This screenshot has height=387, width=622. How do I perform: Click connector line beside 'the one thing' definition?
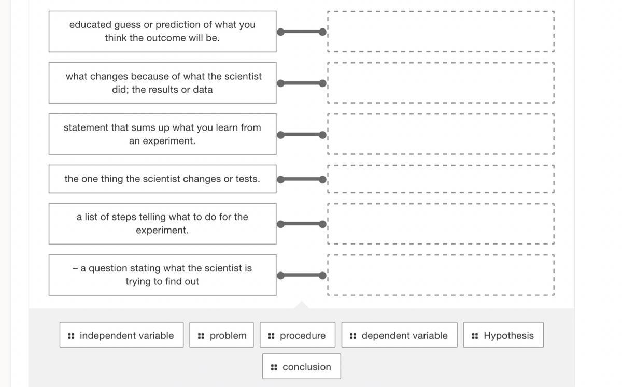(x=302, y=179)
